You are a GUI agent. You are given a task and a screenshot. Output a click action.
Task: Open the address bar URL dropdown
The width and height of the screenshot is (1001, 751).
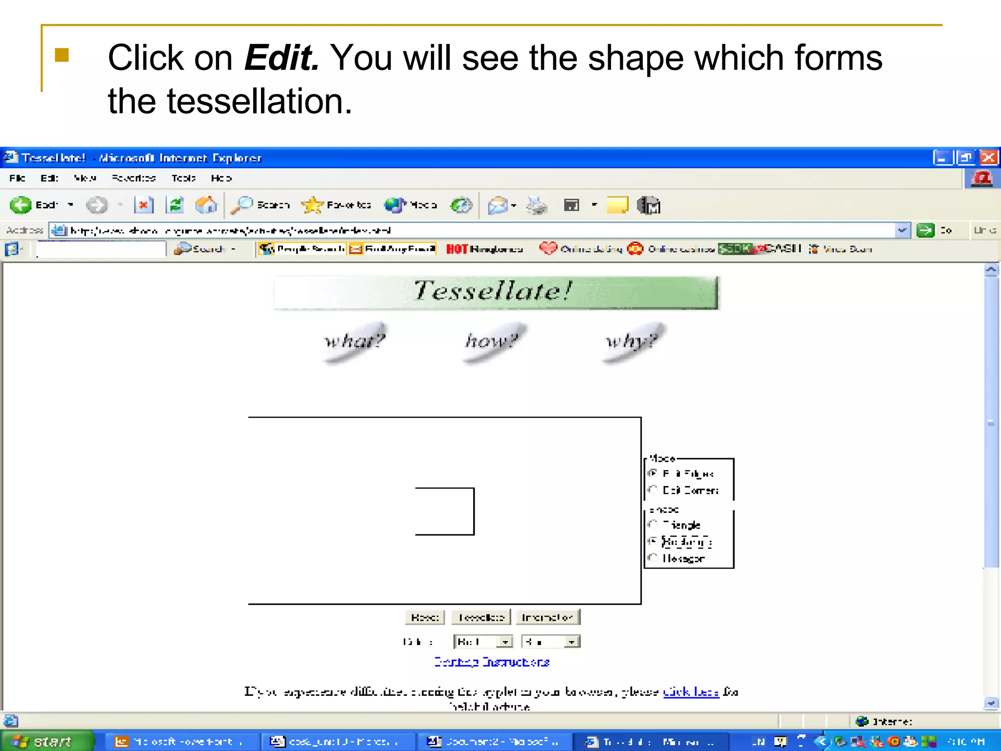coord(902,230)
